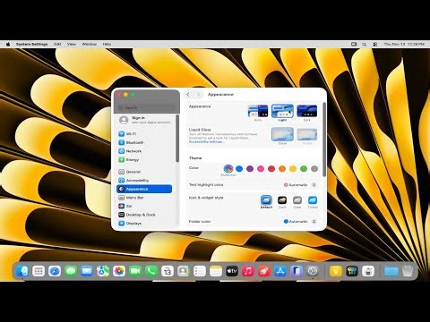This screenshot has height=322, width=430.
Task: Go back using the back chevron
Action: click(x=188, y=95)
